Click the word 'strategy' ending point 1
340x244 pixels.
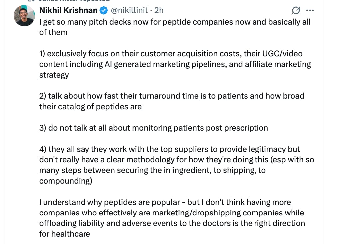[54, 75]
